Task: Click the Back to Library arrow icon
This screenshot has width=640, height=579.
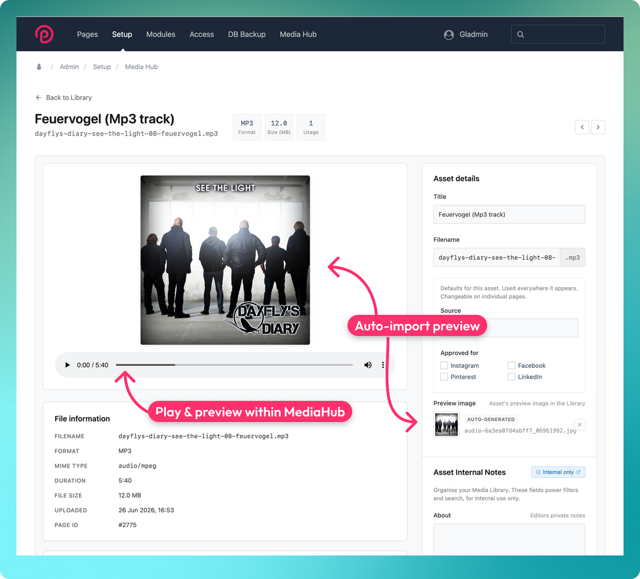Action: (x=38, y=97)
